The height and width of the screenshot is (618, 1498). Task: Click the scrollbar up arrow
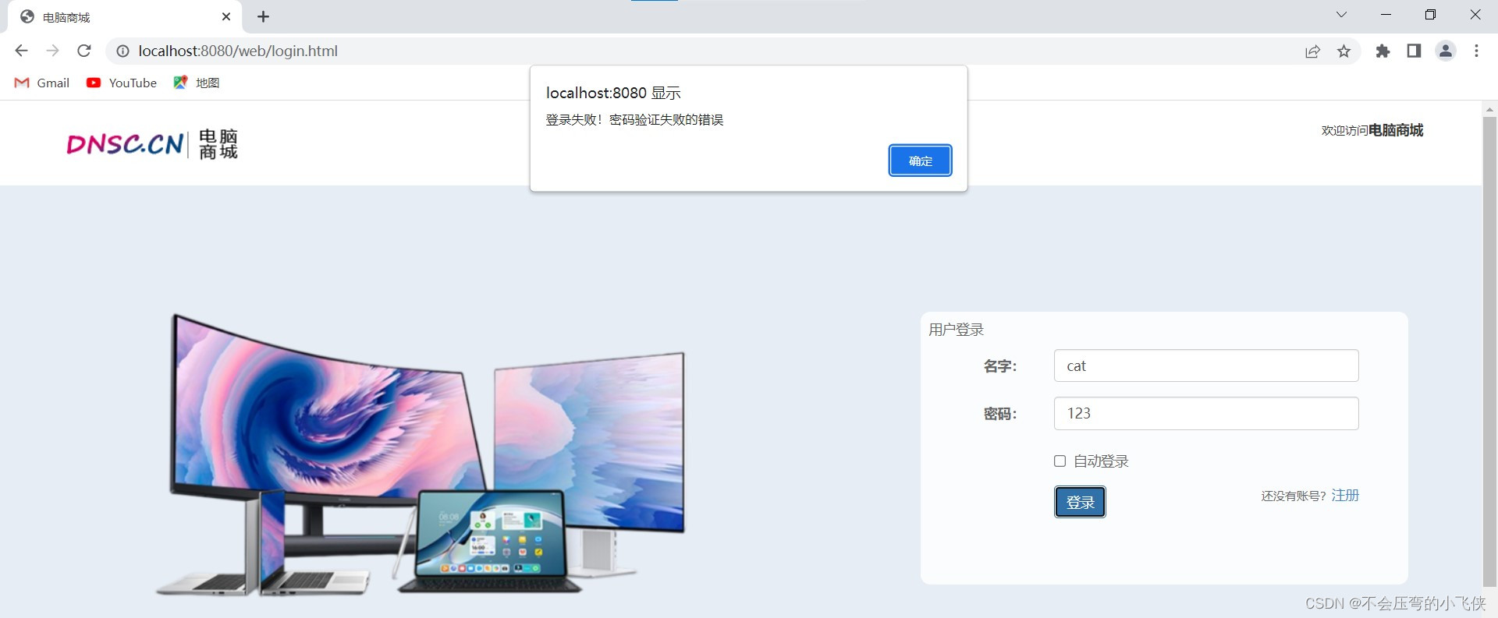click(x=1489, y=109)
